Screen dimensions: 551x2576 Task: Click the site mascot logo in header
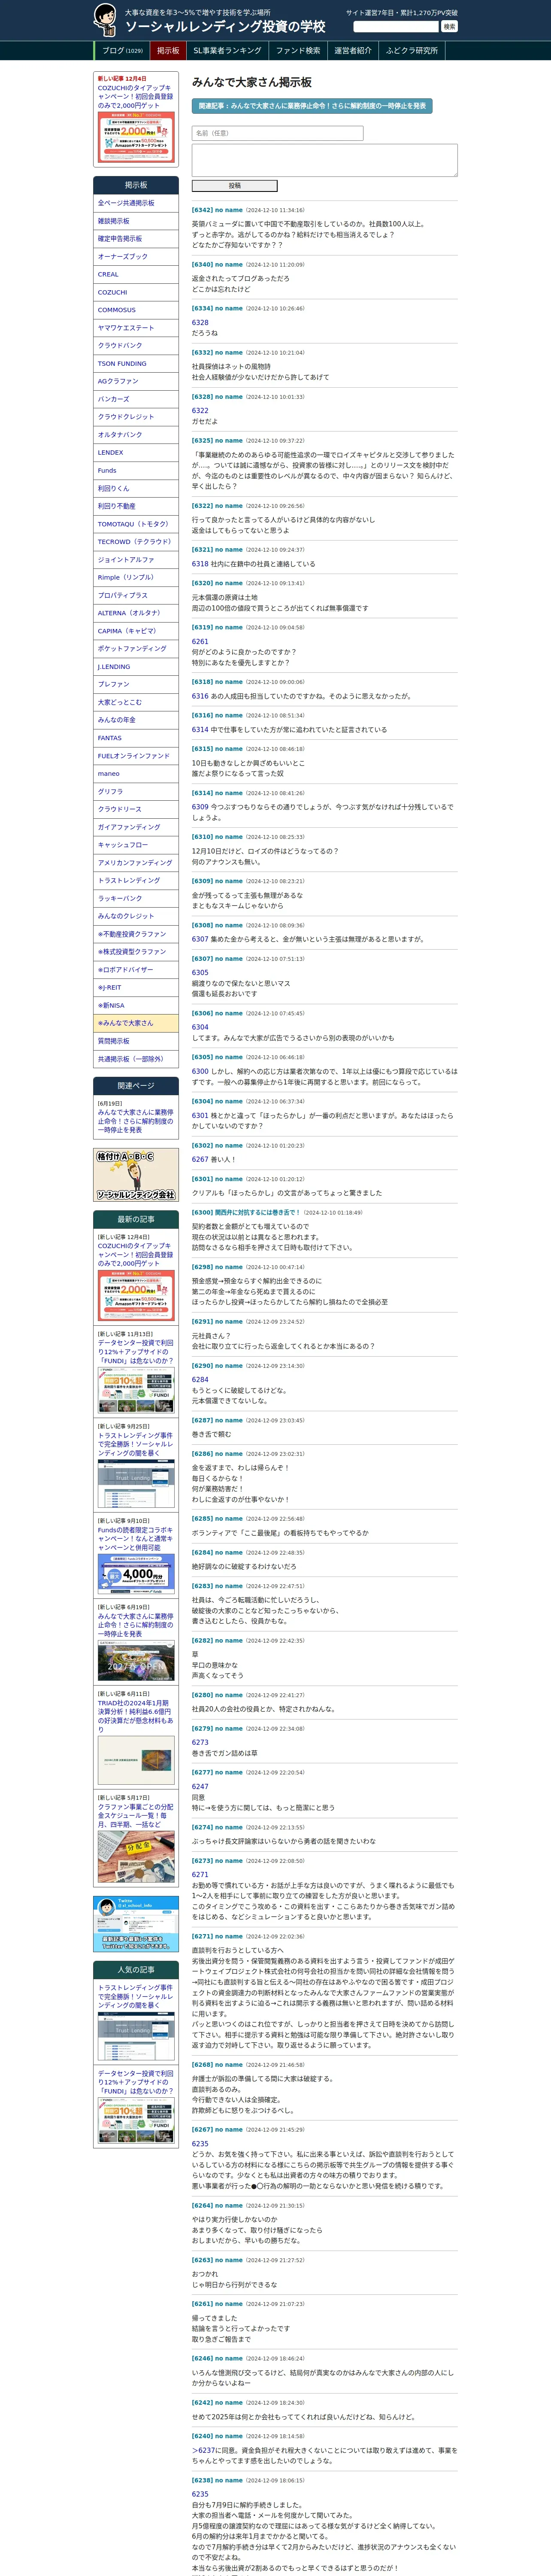tap(105, 20)
